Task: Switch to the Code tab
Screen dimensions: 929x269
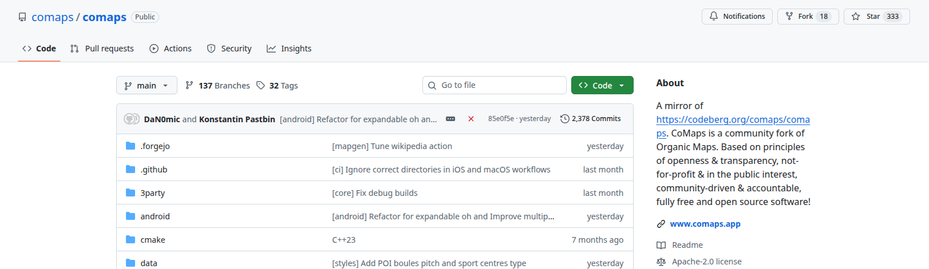Action: click(39, 49)
